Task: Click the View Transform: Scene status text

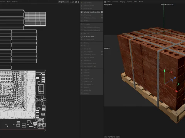Action: click(112, 137)
